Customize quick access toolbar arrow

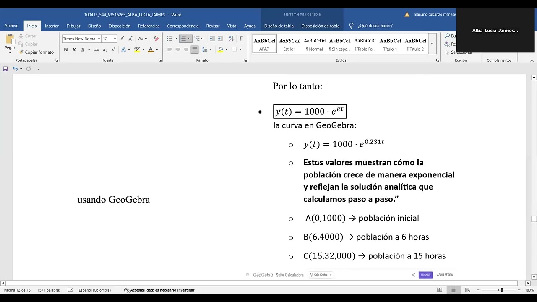(38, 69)
